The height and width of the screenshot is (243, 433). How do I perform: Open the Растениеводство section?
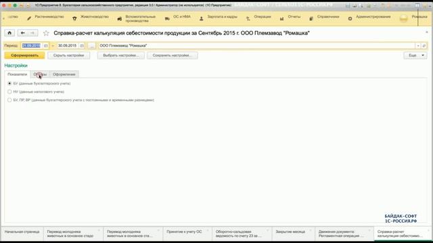[49, 17]
